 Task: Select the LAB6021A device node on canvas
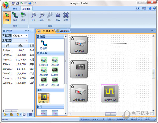click(x=79, y=93)
